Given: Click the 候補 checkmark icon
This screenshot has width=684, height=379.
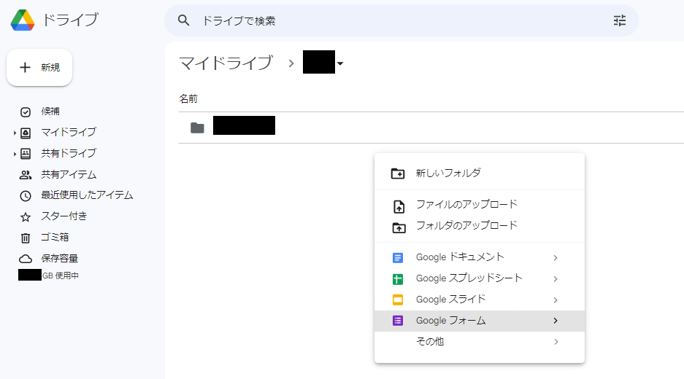Looking at the screenshot, I should [x=26, y=112].
